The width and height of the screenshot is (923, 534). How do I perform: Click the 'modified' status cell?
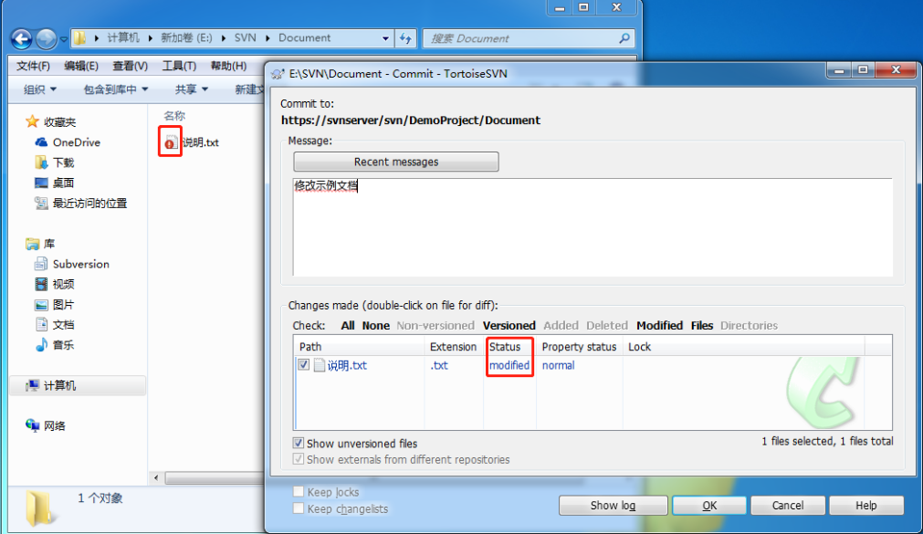(x=509, y=366)
